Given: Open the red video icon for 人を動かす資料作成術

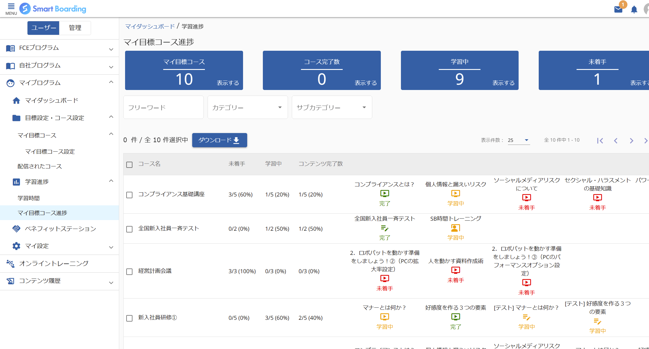Looking at the screenshot, I should [x=455, y=270].
